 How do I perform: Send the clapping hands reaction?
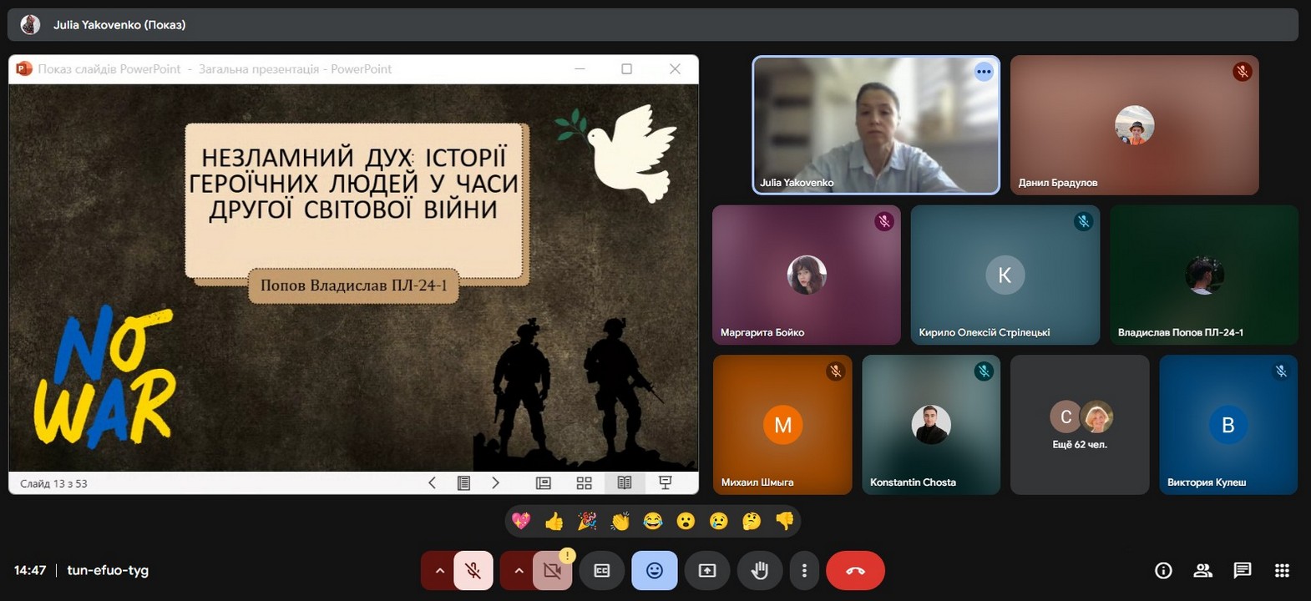620,522
